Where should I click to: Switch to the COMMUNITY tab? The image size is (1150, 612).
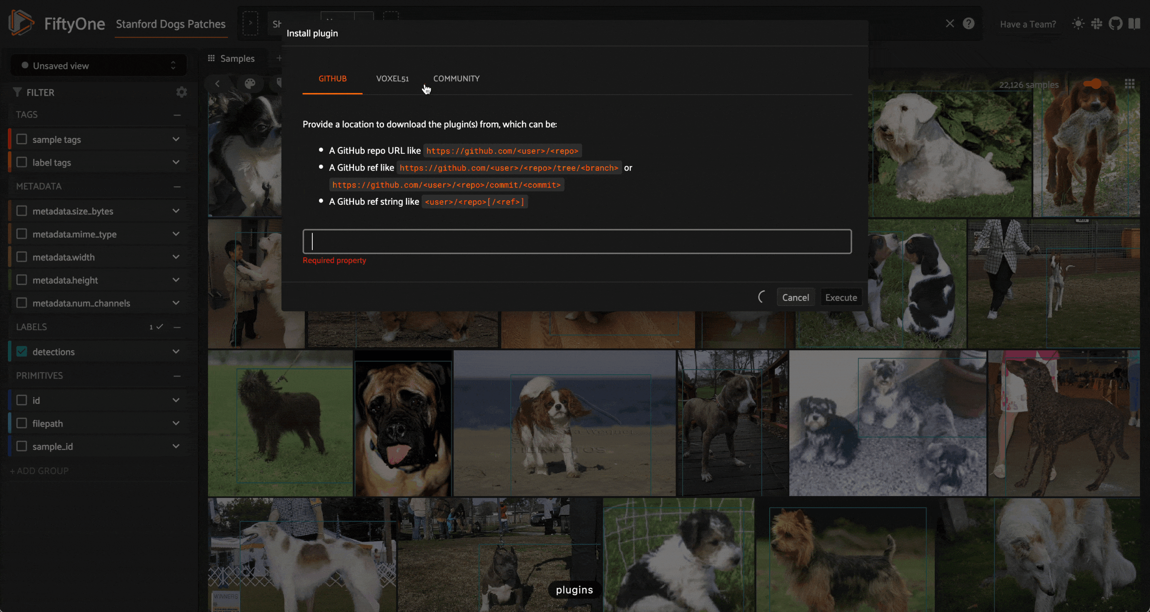(x=456, y=78)
